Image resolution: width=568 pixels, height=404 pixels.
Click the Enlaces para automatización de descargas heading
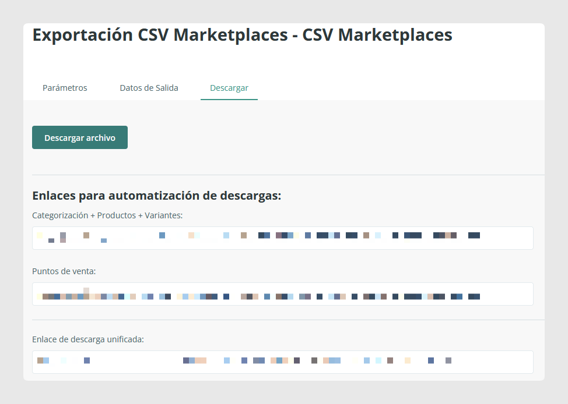pos(156,196)
